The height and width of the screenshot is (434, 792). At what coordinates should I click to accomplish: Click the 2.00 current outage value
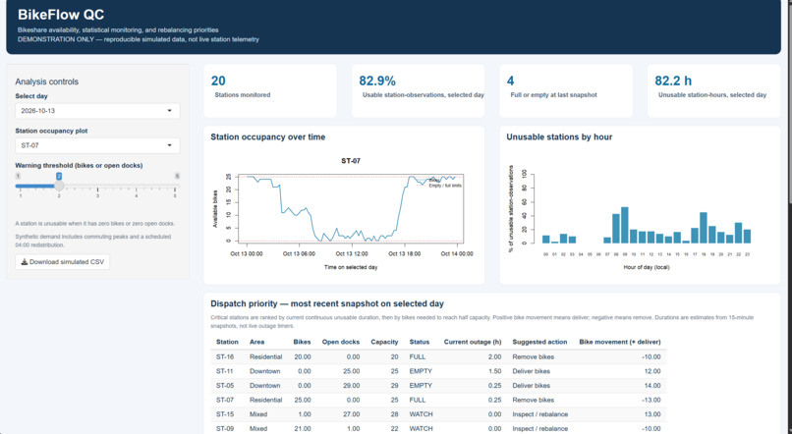pos(493,356)
